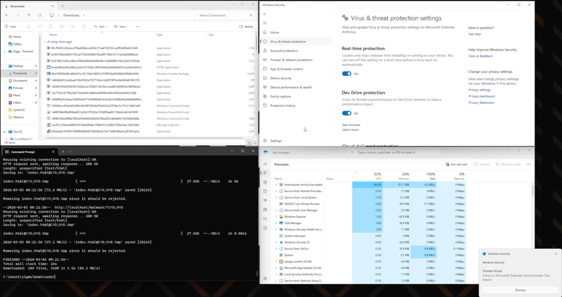Open Performance page icon in Task Manager
The image size is (562, 297).
pyautogui.click(x=265, y=182)
